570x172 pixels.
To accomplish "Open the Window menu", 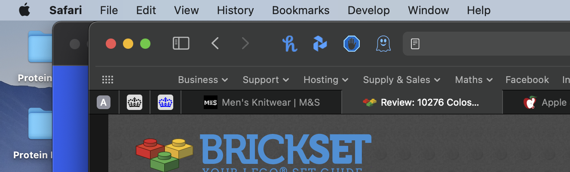I will pos(428,10).
